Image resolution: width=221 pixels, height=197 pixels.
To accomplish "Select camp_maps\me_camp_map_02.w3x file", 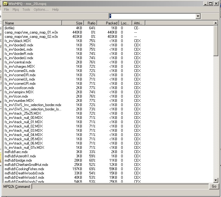I will (x=31, y=37).
